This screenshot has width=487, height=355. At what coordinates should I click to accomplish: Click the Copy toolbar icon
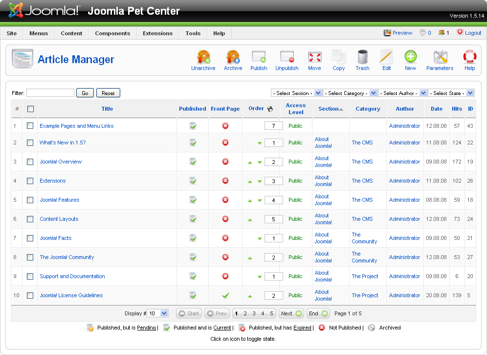tap(338, 57)
